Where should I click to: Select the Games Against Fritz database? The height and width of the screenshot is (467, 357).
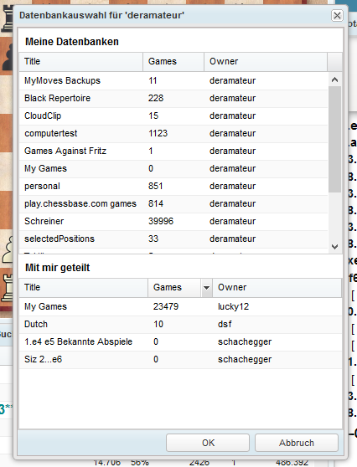[x=173, y=151]
